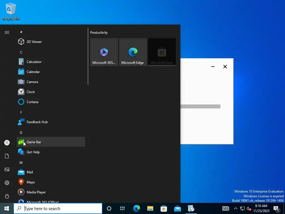Open Microsoft 365 (Office) list entry

pyautogui.click(x=51, y=200)
